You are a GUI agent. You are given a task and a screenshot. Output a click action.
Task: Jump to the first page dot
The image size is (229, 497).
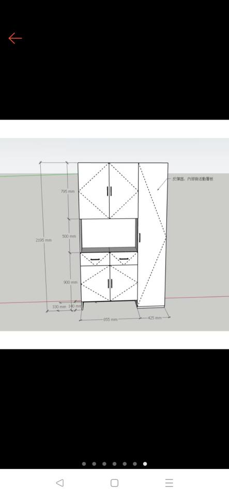[84, 464]
